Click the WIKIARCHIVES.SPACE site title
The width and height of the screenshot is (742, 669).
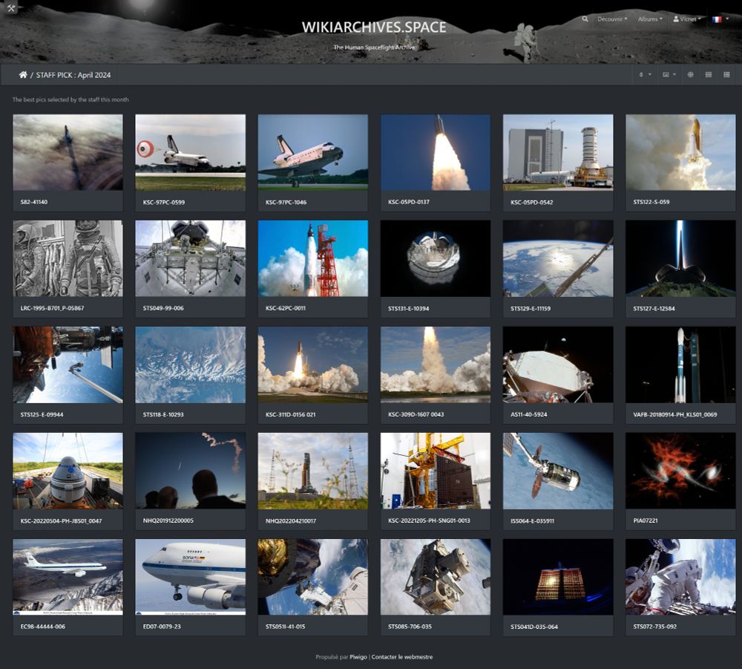[374, 27]
